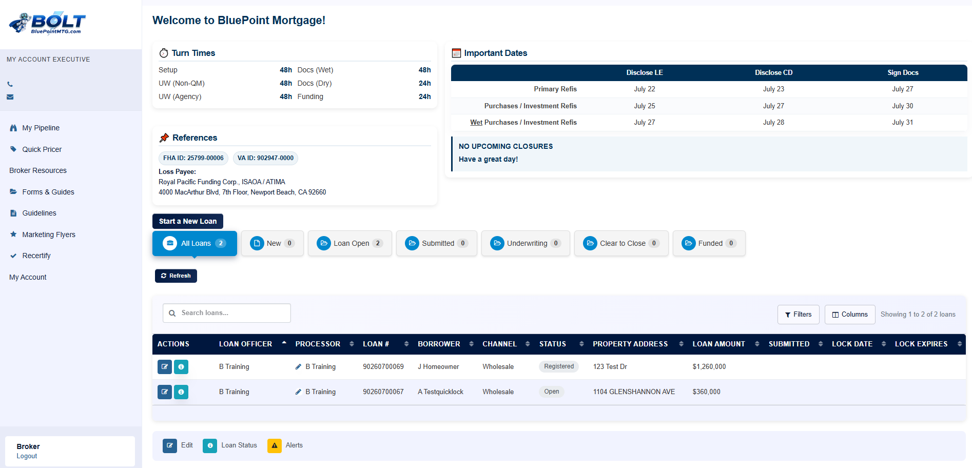This screenshot has width=972, height=468.
Task: Click edit icon for loan 90260700067
Action: tap(165, 392)
